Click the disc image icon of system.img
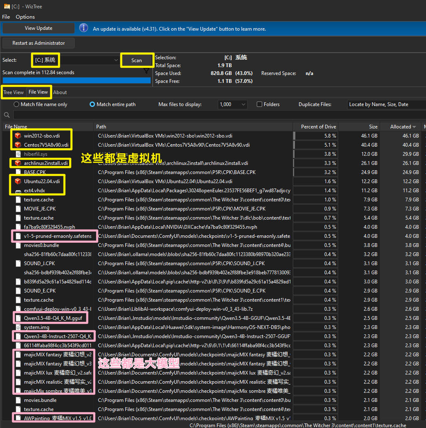 (18, 327)
